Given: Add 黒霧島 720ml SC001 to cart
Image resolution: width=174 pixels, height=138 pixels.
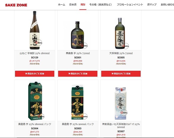Looking at the screenshot, I should pyautogui.click(x=78, y=74).
